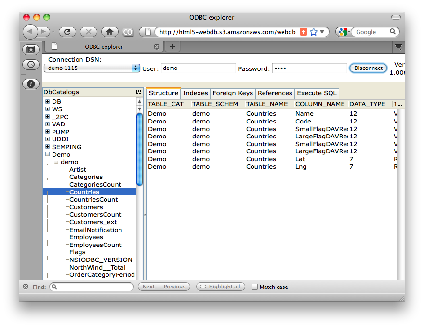Open the bookmarks sidebar panel icon
The height and width of the screenshot is (328, 424).
click(x=31, y=49)
